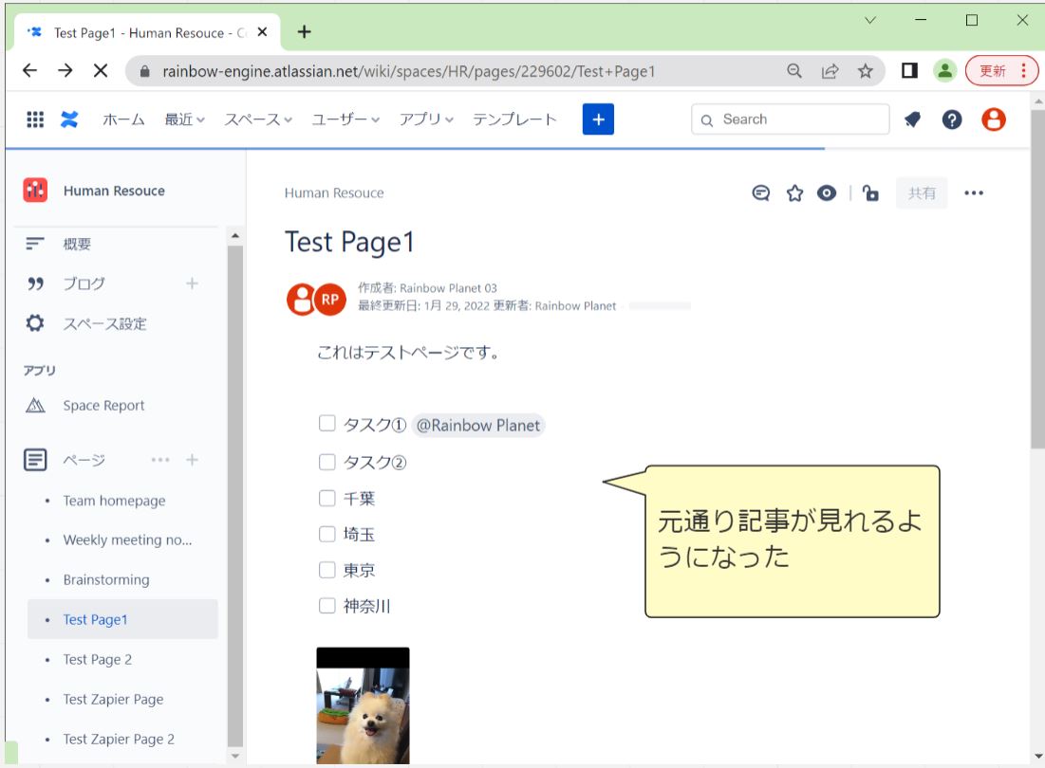
Task: Expand the スペース dropdown menu
Action: 258,119
